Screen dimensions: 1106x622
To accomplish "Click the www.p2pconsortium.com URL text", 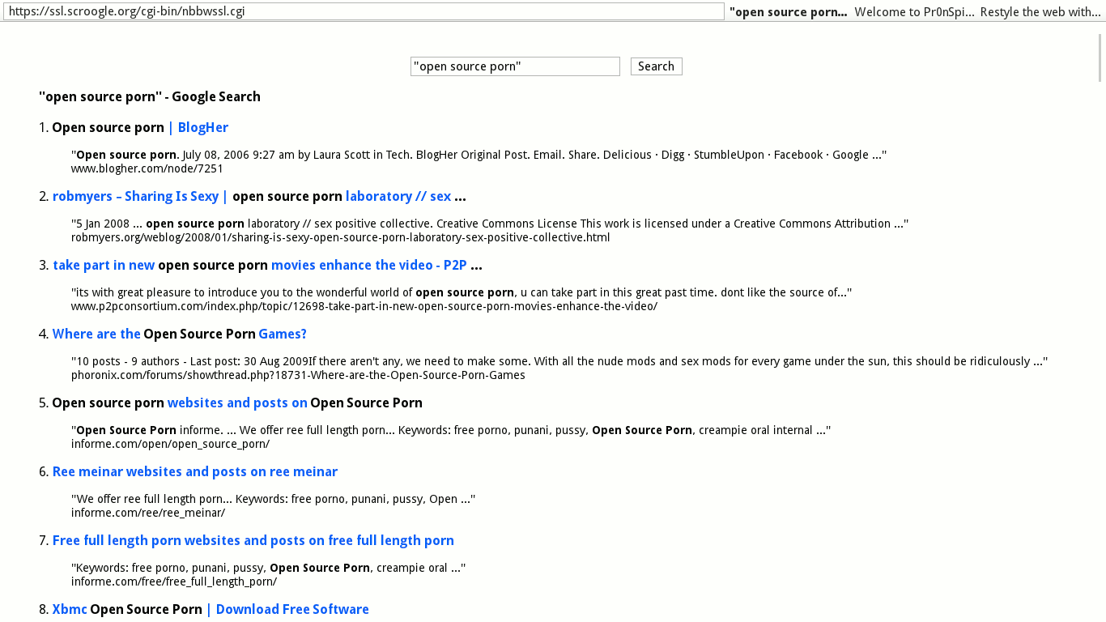I will pos(364,306).
